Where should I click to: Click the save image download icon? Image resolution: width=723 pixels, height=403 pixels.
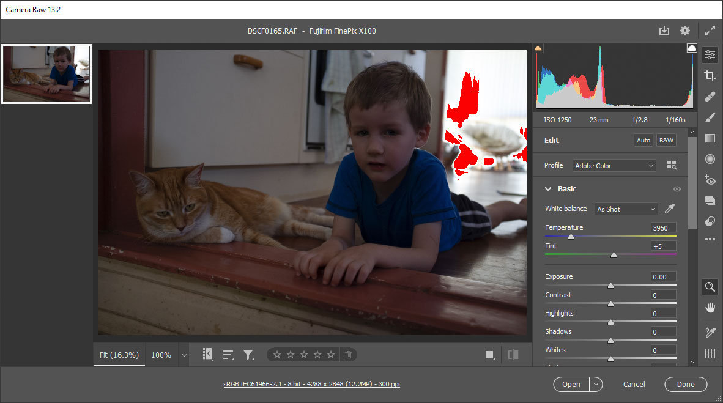(664, 31)
